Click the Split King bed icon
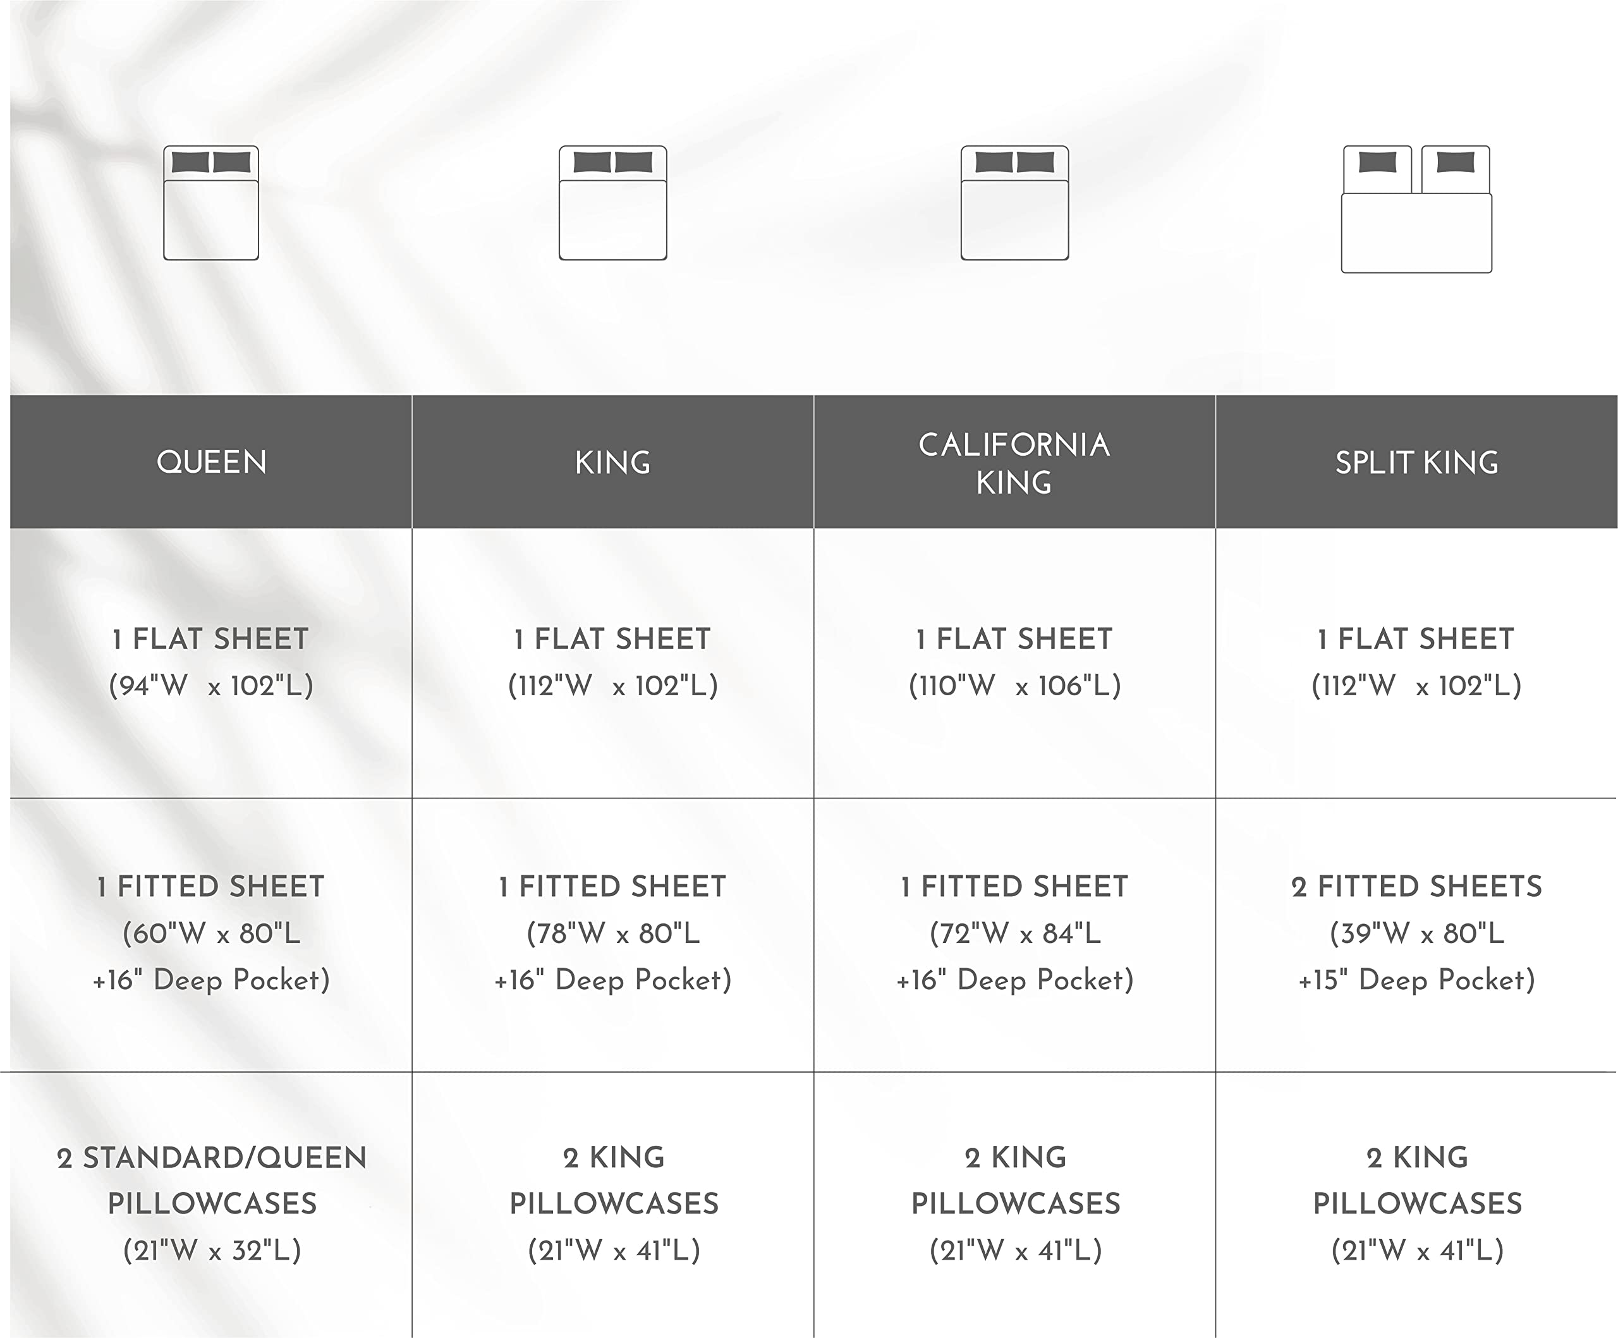1618x1338 pixels. pyautogui.click(x=1416, y=209)
